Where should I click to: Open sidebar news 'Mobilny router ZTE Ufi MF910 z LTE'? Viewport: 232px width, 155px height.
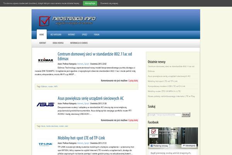pyautogui.click(x=164, y=91)
